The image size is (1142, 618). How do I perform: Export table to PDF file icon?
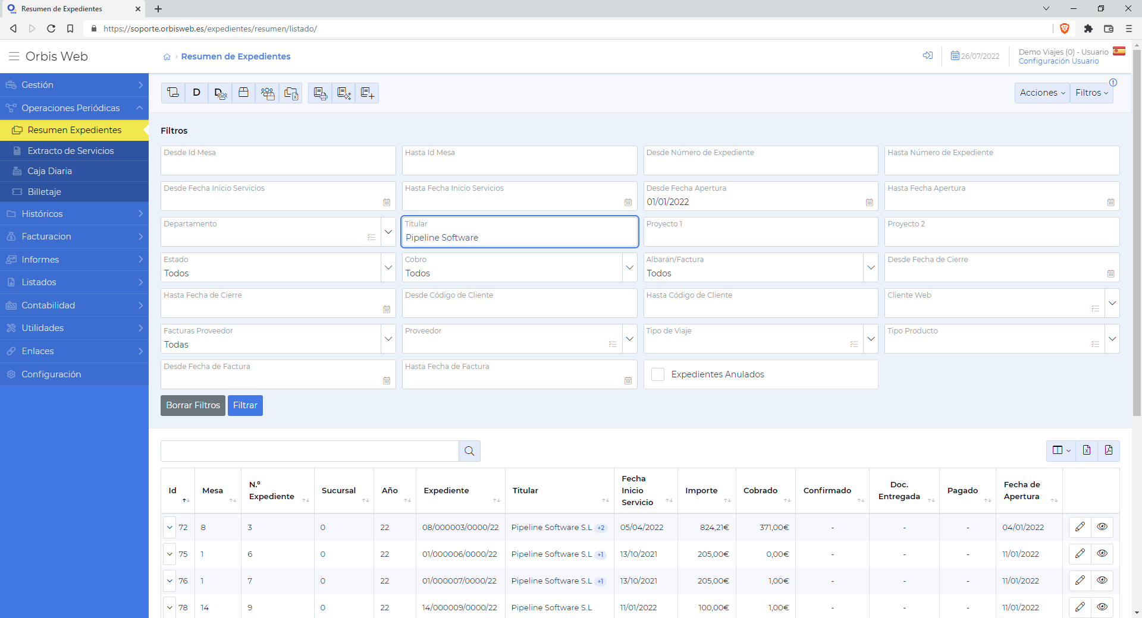click(x=1109, y=450)
